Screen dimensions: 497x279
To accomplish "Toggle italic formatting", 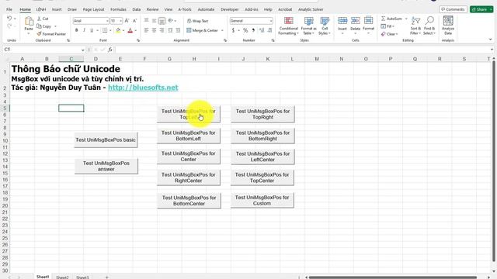I will point(84,30).
